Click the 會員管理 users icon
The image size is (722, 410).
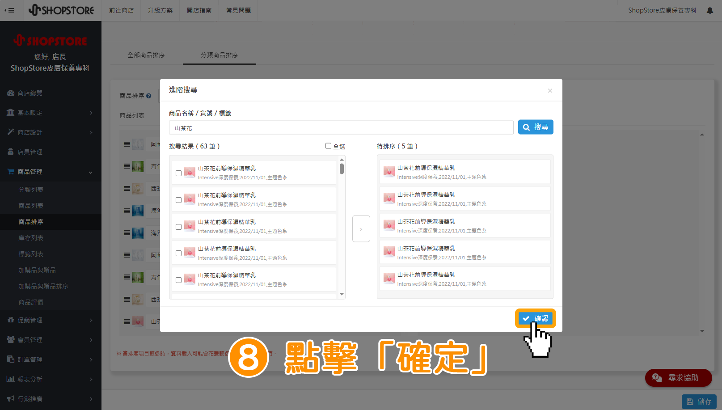(x=11, y=339)
